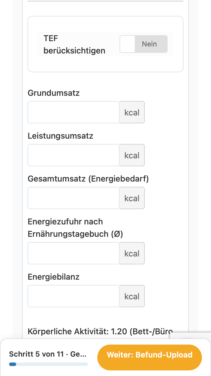
Task: Click the Leistungsumsatz field label
Action: click(60, 136)
